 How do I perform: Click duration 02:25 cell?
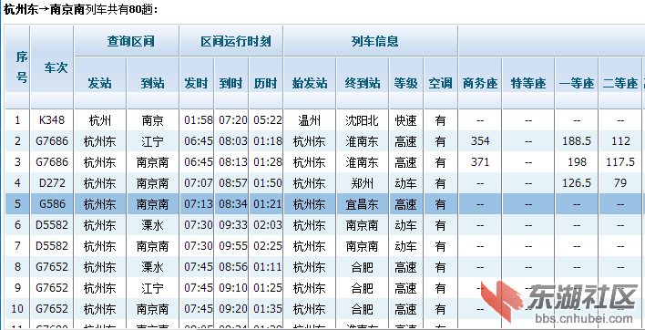[267, 246]
